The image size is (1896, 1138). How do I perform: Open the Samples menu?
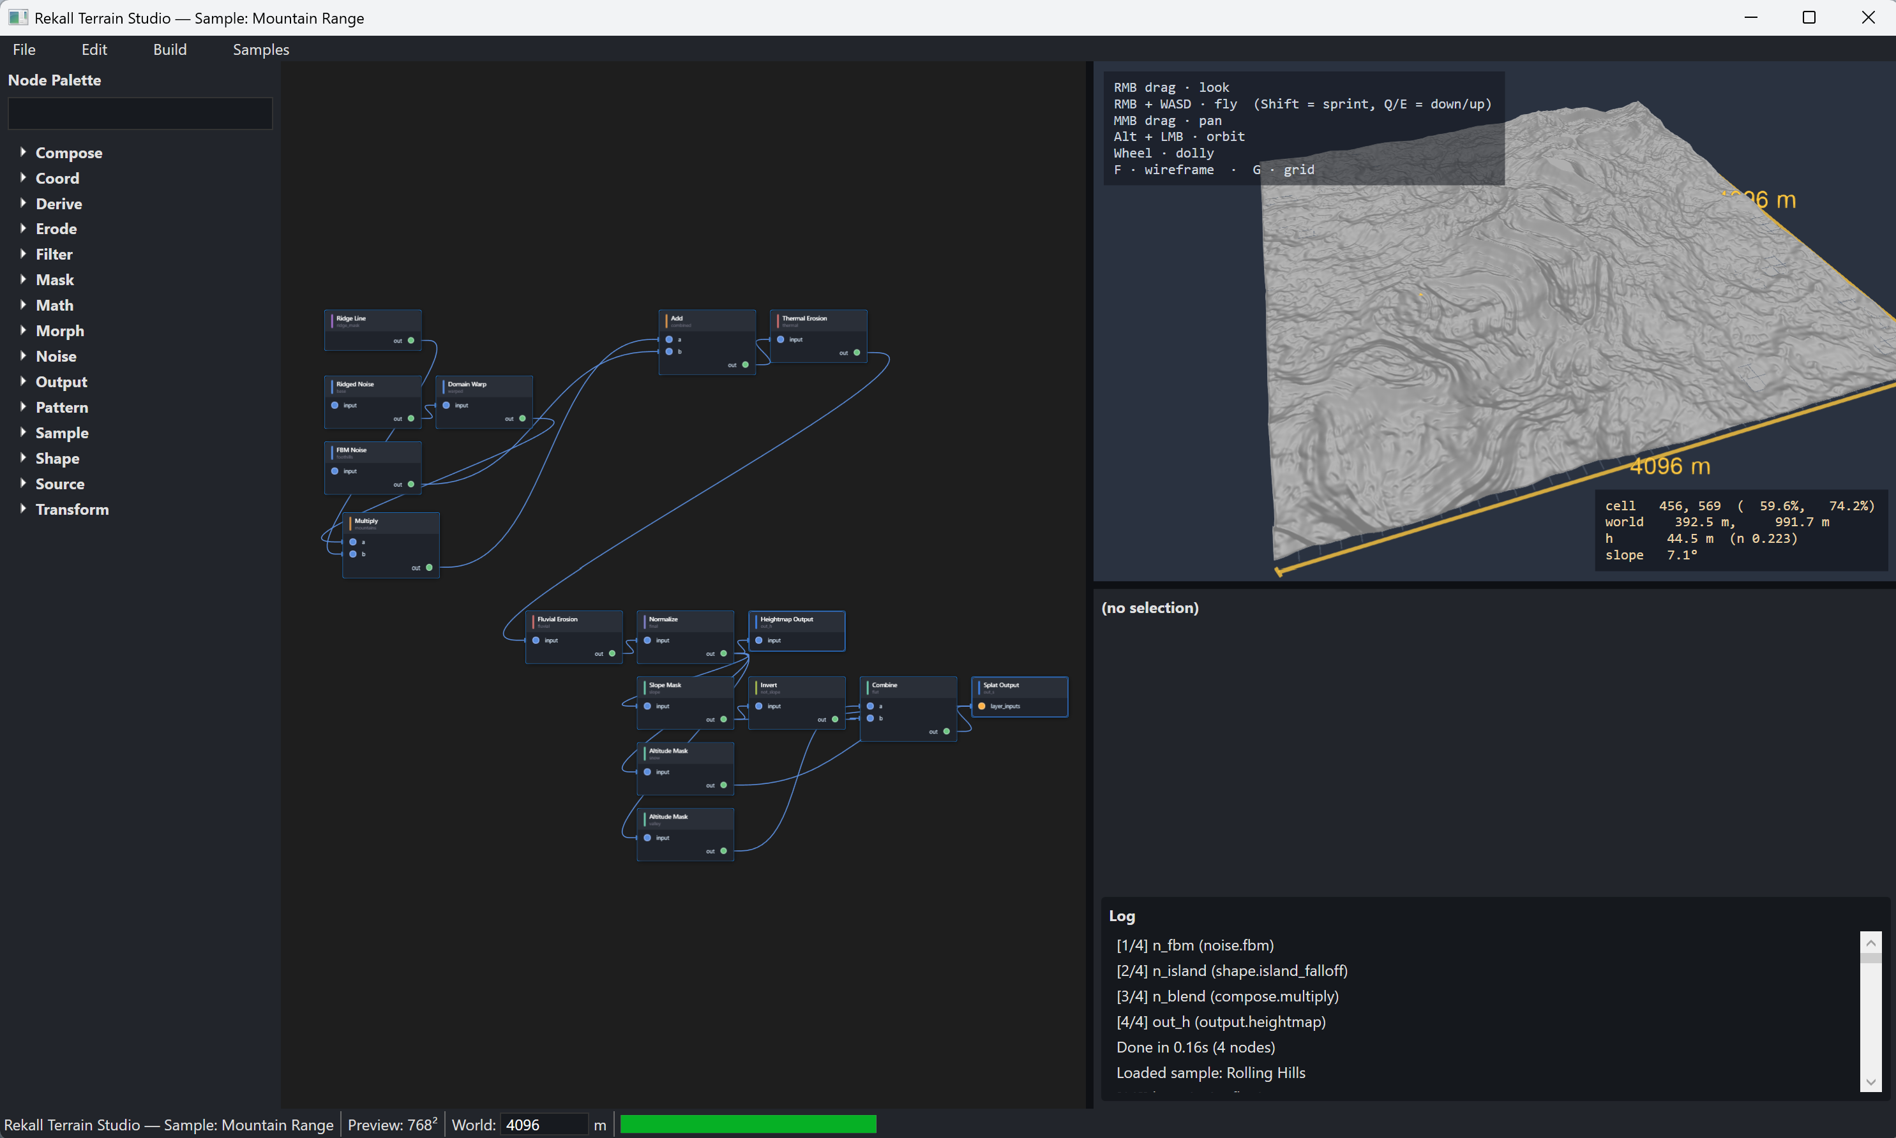tap(261, 49)
